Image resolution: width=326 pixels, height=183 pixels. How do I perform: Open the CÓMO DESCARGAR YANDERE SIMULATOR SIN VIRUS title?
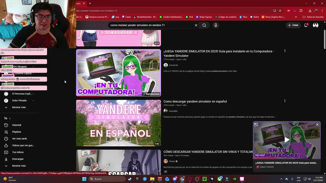[208, 152]
